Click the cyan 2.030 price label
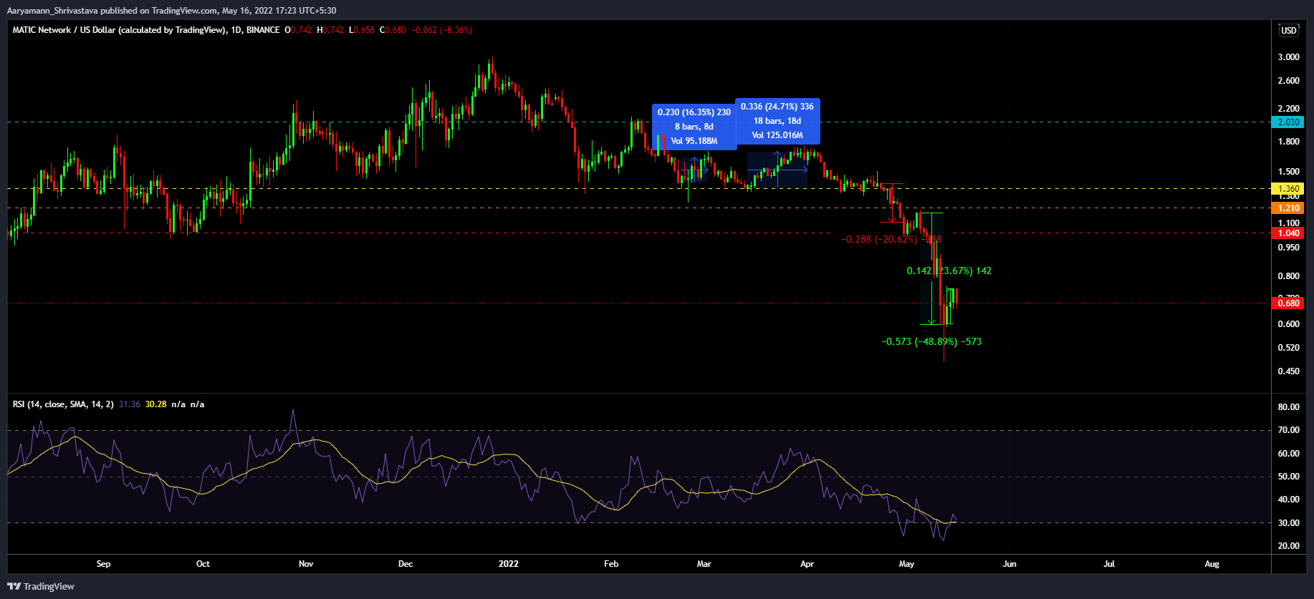The width and height of the screenshot is (1314, 599). pyautogui.click(x=1288, y=122)
